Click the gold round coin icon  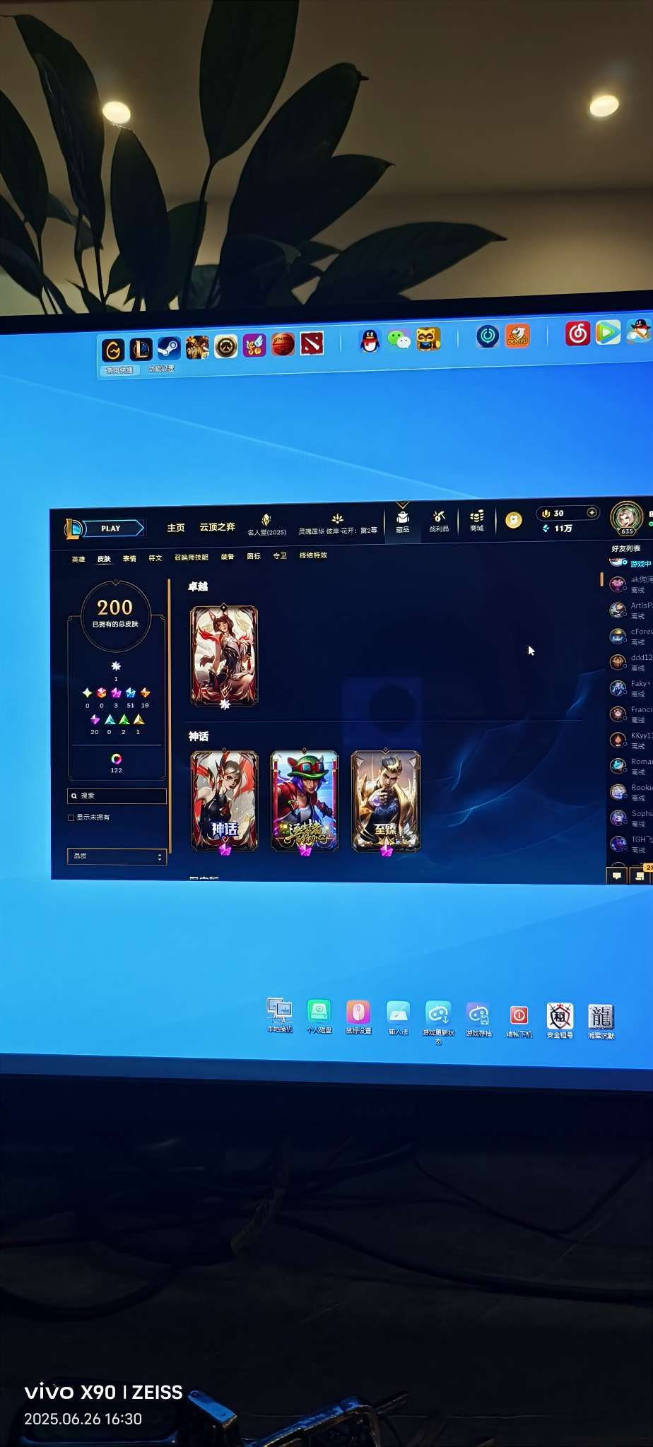[514, 520]
